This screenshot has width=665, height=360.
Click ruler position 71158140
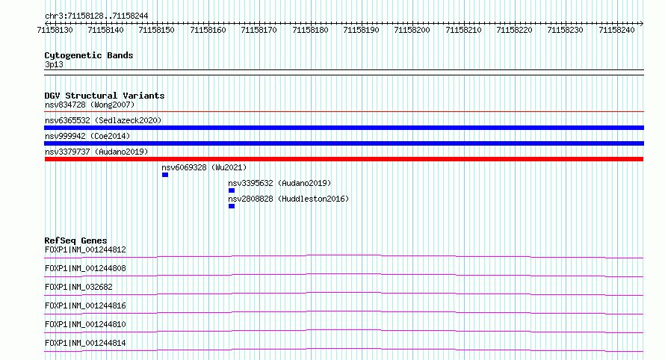[x=105, y=30]
